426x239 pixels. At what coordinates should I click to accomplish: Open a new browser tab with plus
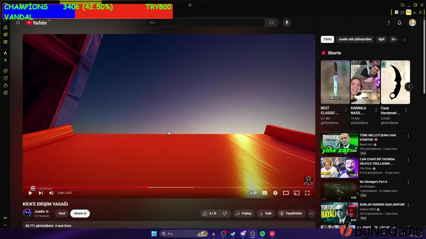click(x=190, y=5)
